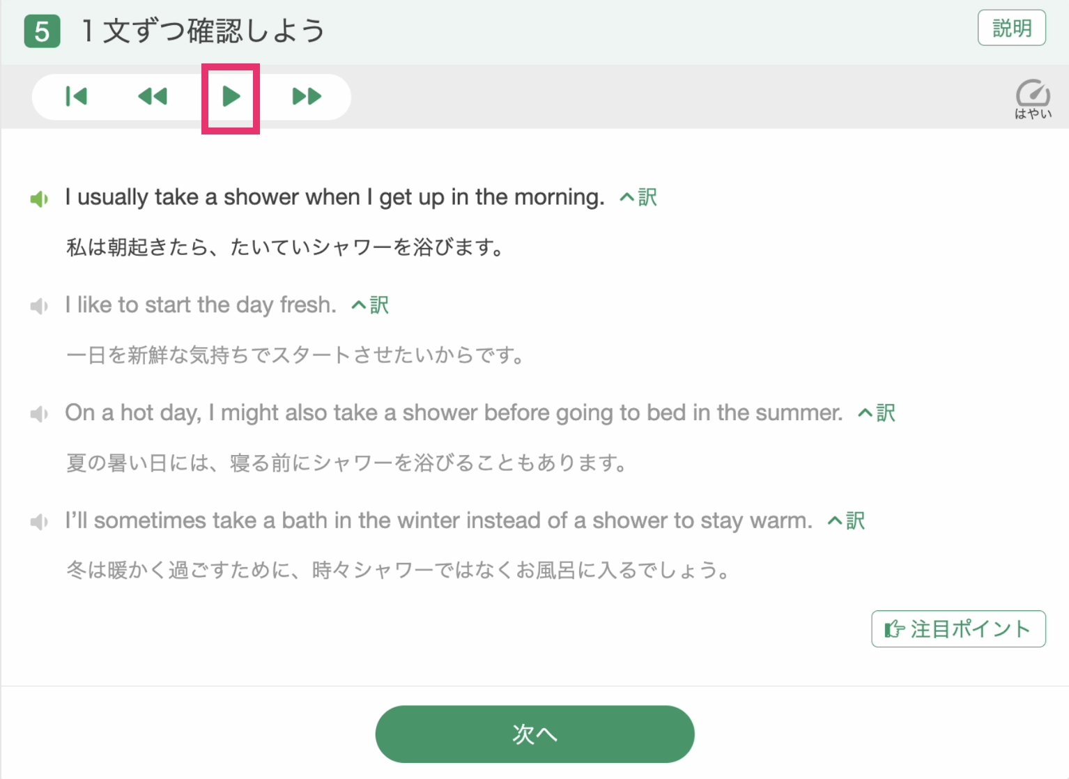Play audio for 'I'll sometimes take a bath' sentence
The image size is (1069, 779).
[x=39, y=522]
